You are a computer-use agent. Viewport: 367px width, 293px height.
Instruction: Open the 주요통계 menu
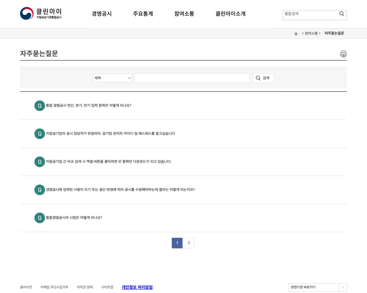tap(143, 14)
